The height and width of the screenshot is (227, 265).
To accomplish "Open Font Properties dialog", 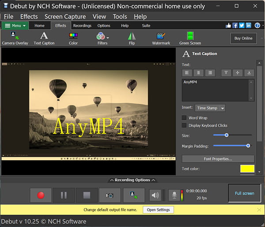I will (x=218, y=159).
